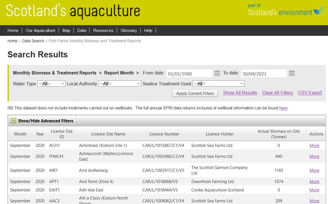
Task: Expand the Sealice Treatment Used dropdown
Action: tap(218, 84)
